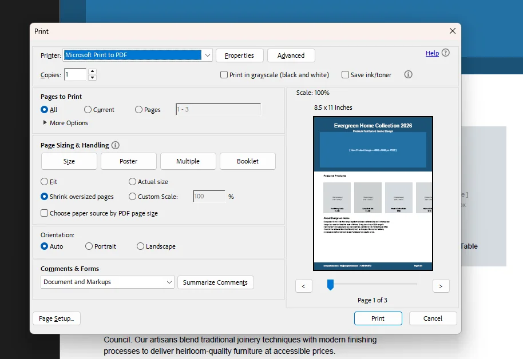Select the Actual size radio button
This screenshot has height=359, width=523.
click(132, 182)
